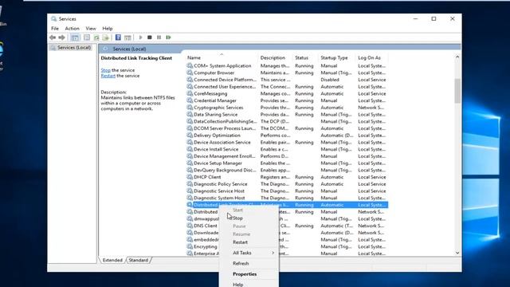Select Diagnostic Policy Service row
510x287 pixels.
pos(287,184)
